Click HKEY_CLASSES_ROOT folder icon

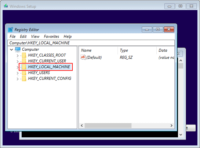(x=24, y=55)
